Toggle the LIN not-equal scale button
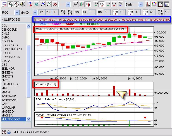Screen dimensions: 172x136 [x=114, y=4]
